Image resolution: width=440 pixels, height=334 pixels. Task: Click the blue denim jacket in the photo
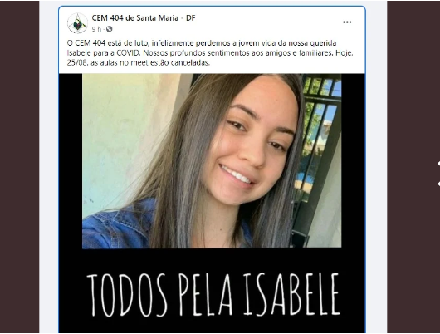point(120,224)
